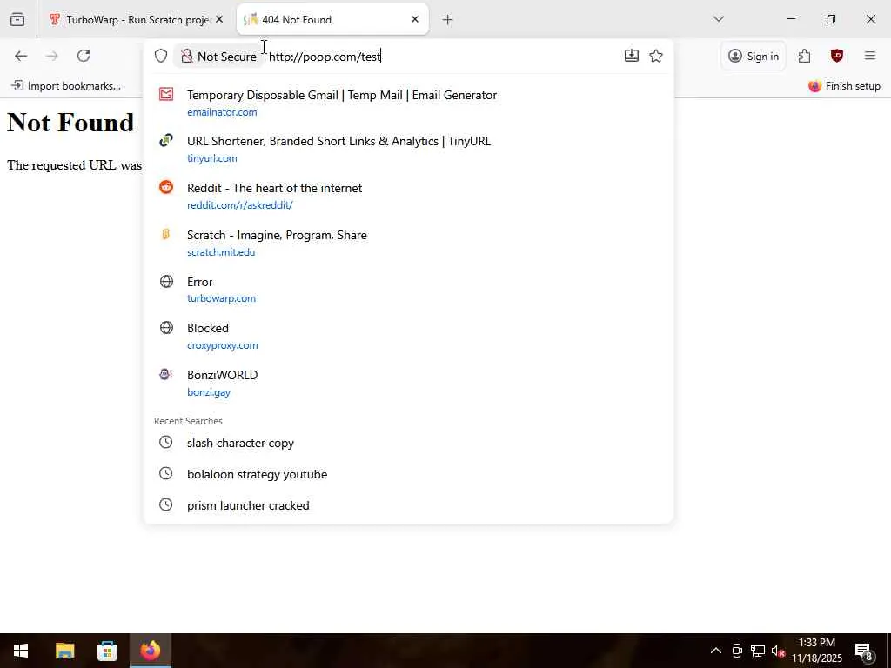Screen dimensions: 891x668
Task: Click the emailnator envelope favicon
Action: pyautogui.click(x=166, y=94)
